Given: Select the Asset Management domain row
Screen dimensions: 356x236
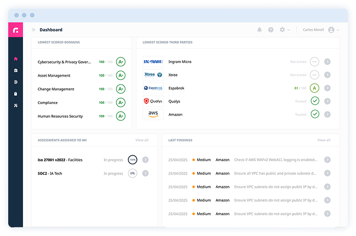Looking at the screenshot, I should [54, 76].
